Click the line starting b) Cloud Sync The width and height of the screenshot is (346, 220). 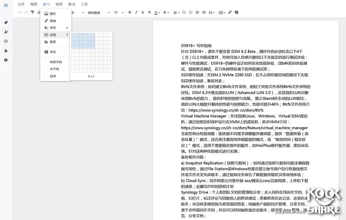pos(244,181)
